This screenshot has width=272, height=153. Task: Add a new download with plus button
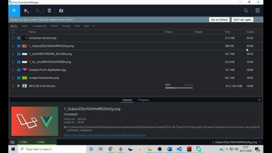pos(14,11)
